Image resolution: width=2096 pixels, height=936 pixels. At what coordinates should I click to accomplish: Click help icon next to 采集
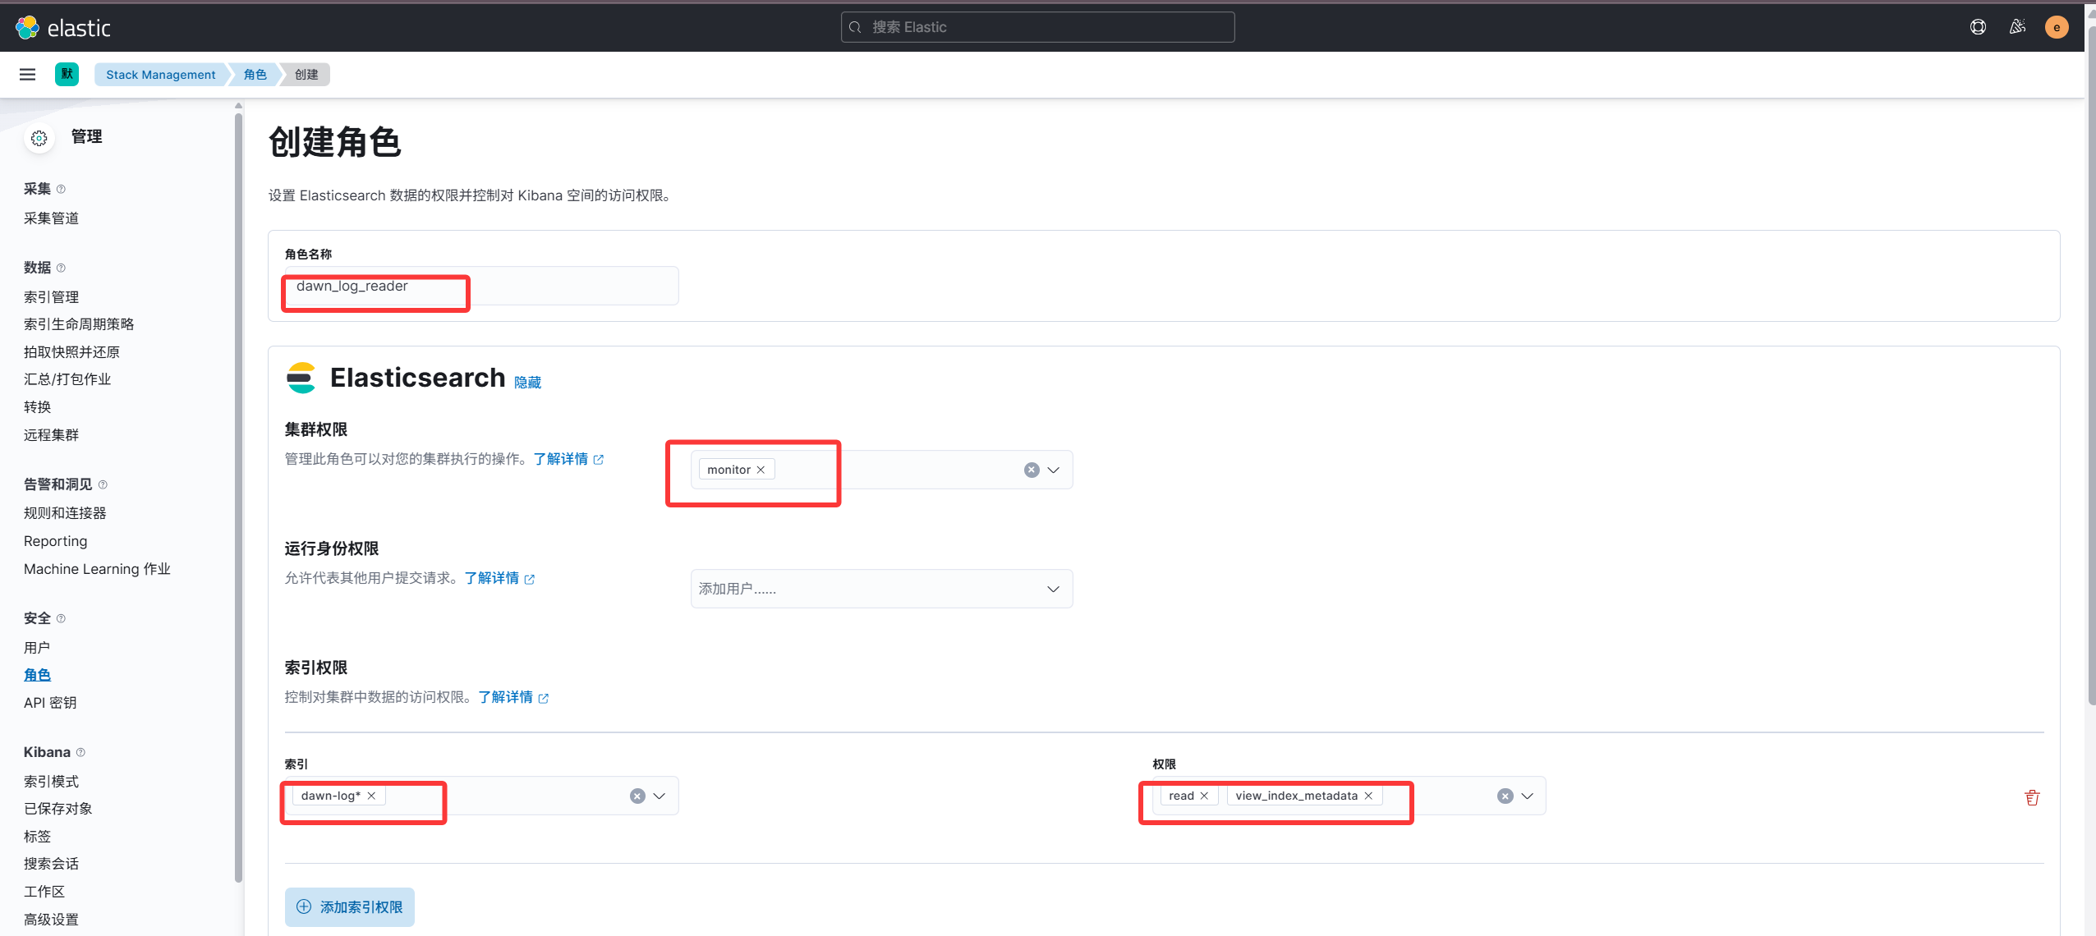point(61,189)
